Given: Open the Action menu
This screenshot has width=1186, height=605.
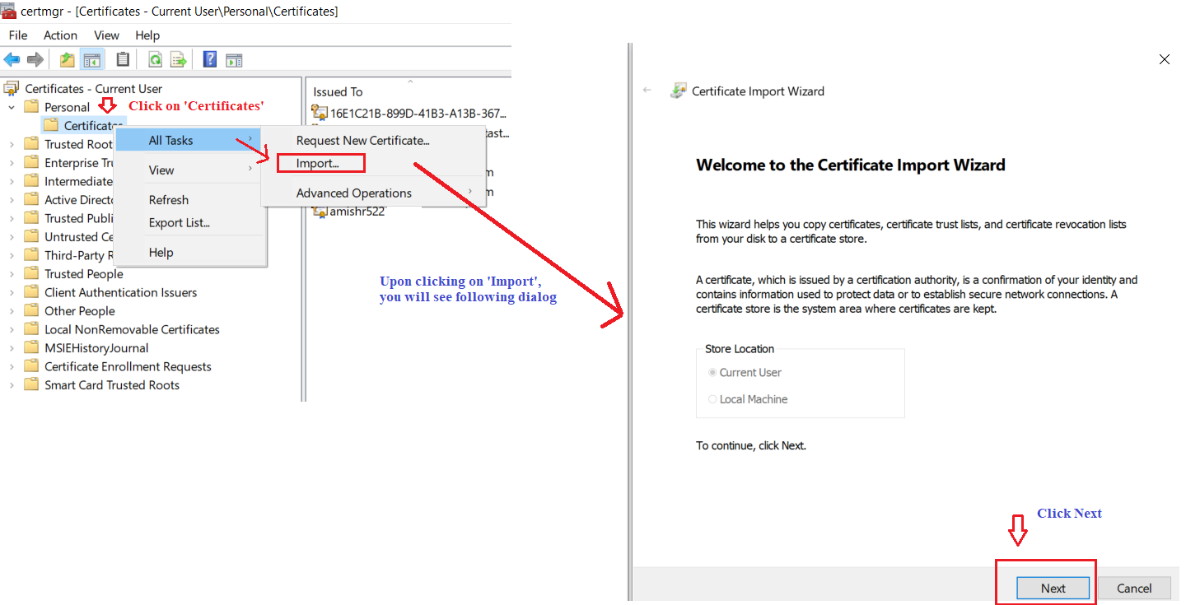Looking at the screenshot, I should (x=60, y=35).
